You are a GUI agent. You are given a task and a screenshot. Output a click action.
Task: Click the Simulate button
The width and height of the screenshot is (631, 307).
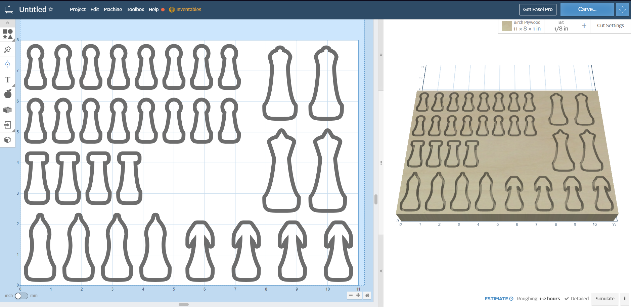point(605,299)
